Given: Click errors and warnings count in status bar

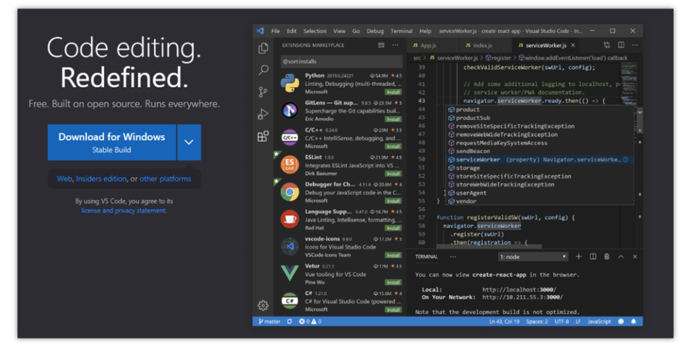Looking at the screenshot, I should pos(310,321).
